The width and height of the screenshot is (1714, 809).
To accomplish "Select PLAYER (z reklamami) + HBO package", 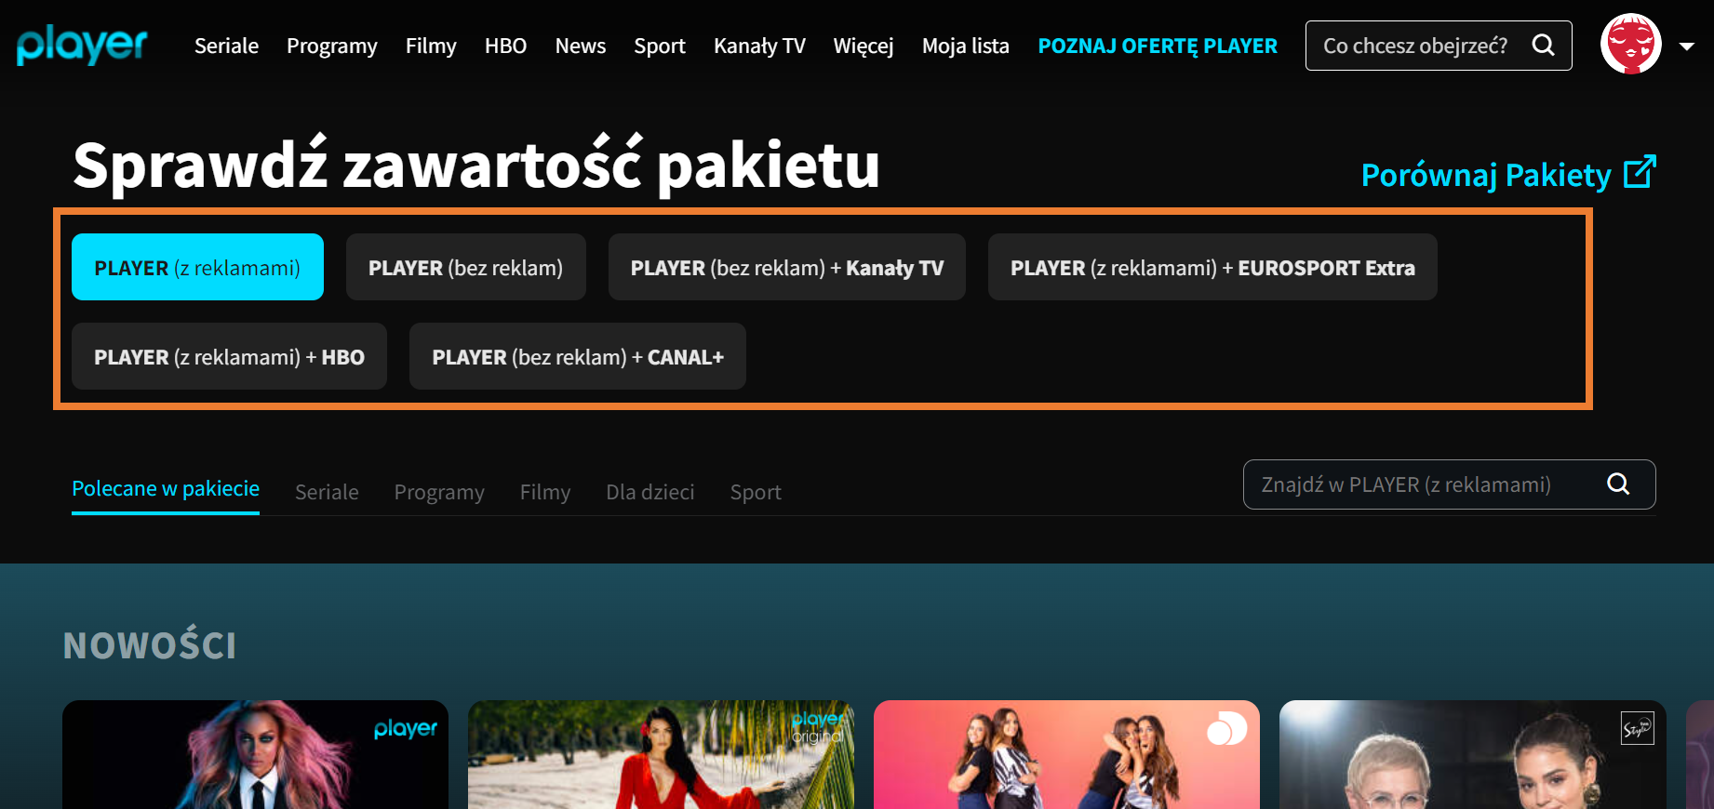I will [x=229, y=356].
